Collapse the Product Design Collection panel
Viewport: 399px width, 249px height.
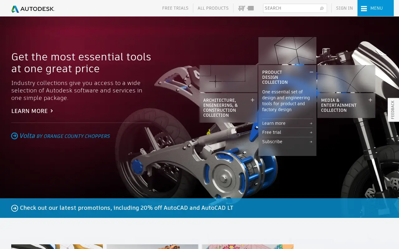(x=311, y=72)
